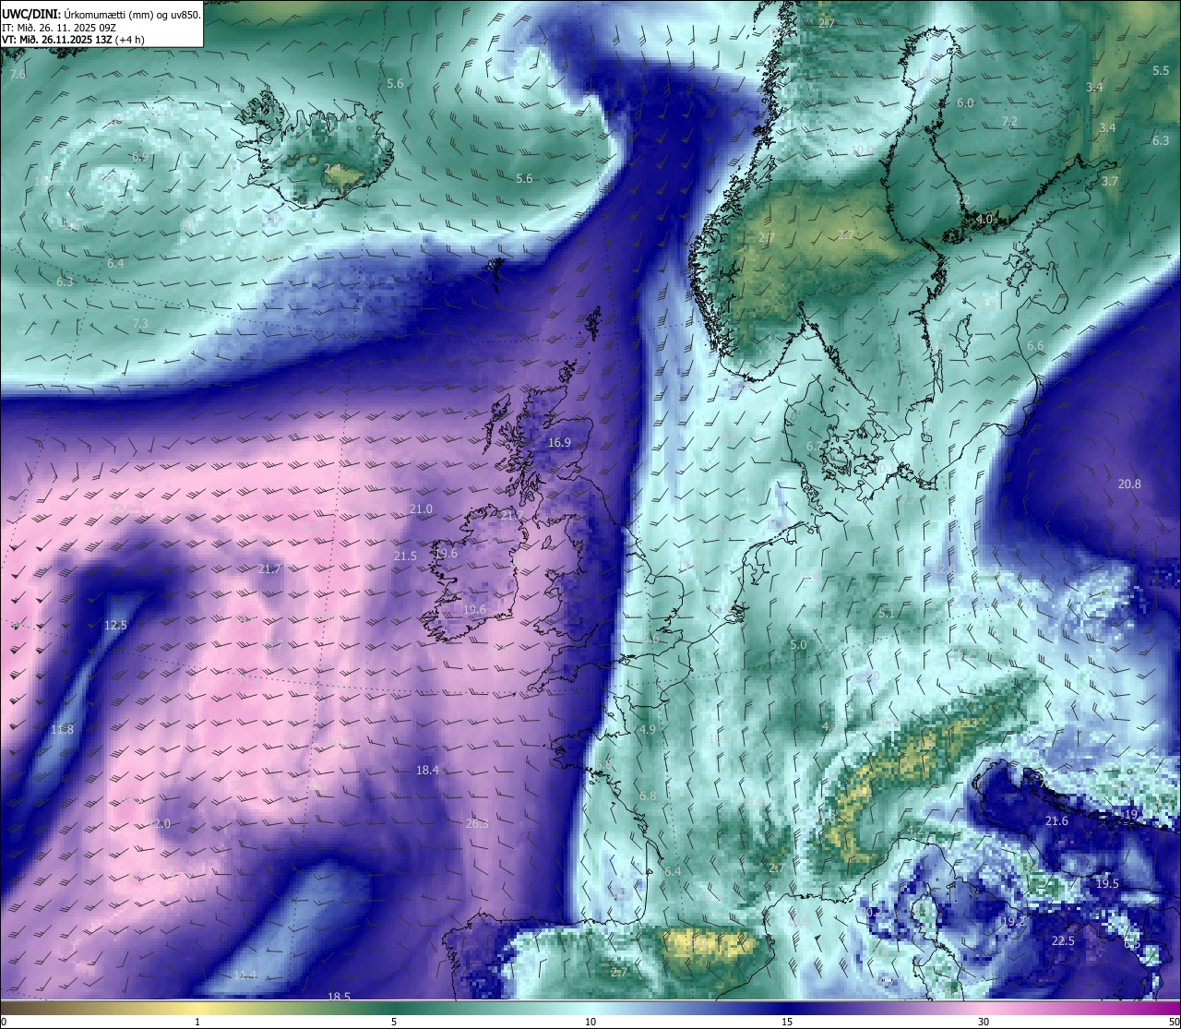Select the 7.3 map value
Image resolution: width=1181 pixels, height=1029 pixels.
point(140,324)
